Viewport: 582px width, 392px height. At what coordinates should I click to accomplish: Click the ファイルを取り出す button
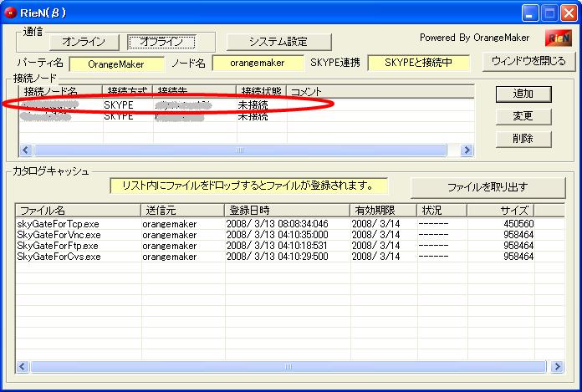(488, 187)
